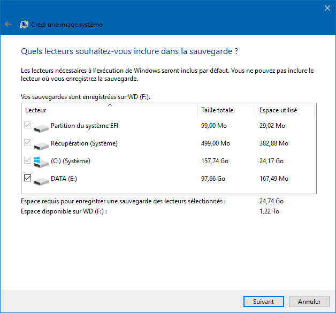
Task: Click the 99,00 Mo total size value
Action: click(214, 126)
